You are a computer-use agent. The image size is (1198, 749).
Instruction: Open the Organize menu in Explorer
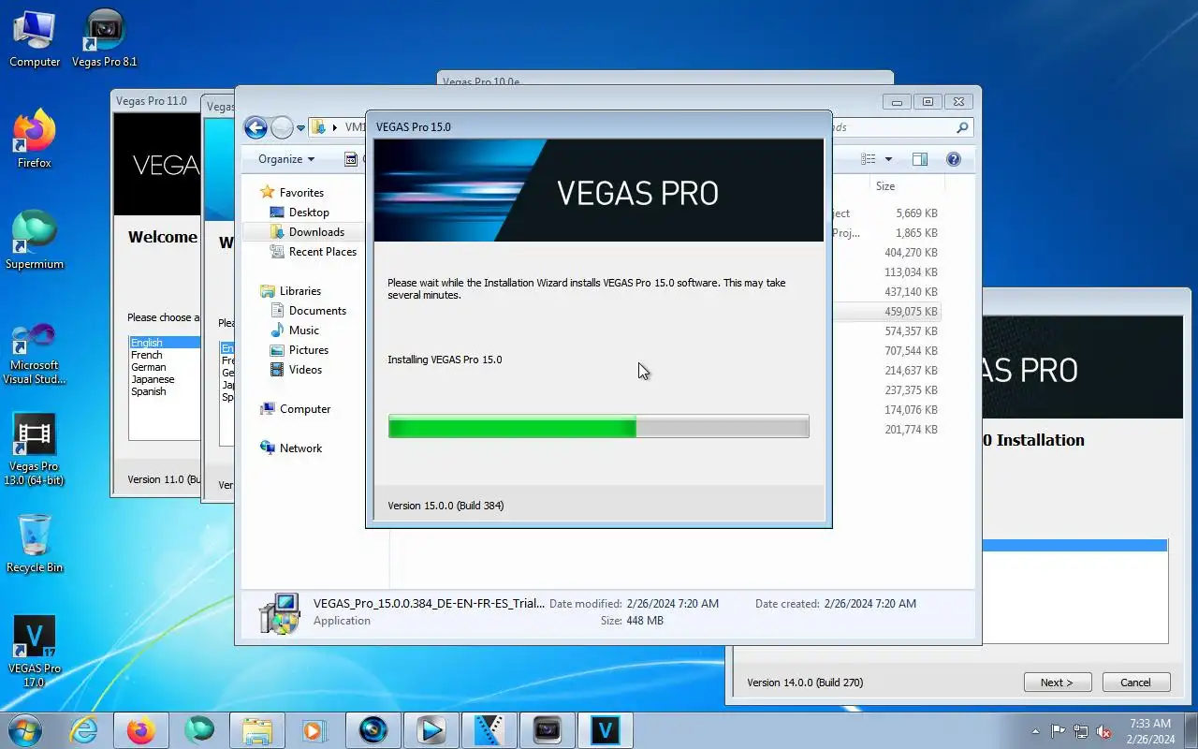click(286, 159)
